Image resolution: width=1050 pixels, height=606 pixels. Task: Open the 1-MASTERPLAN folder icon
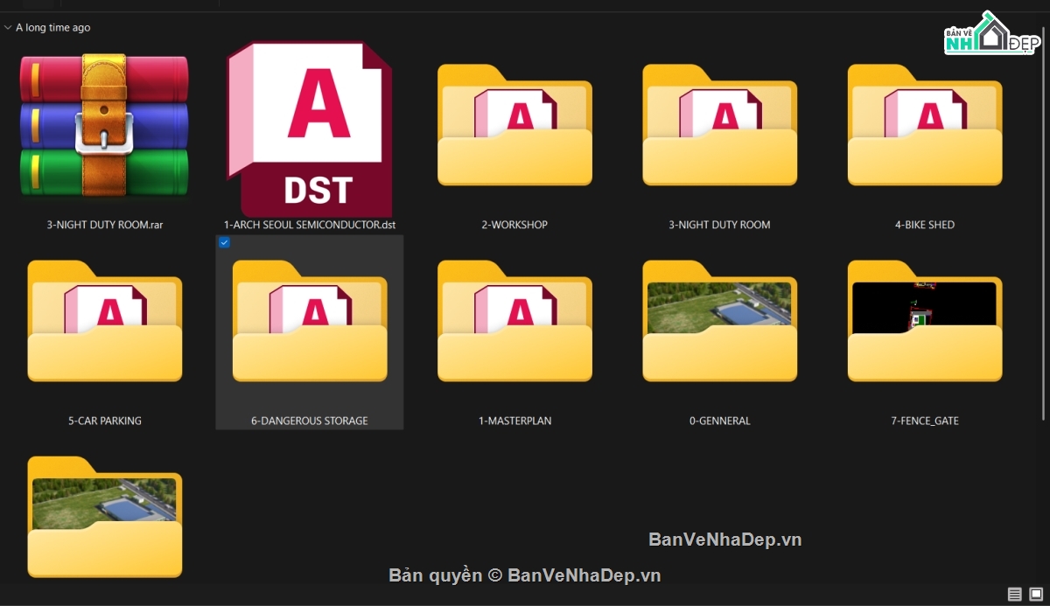514,321
